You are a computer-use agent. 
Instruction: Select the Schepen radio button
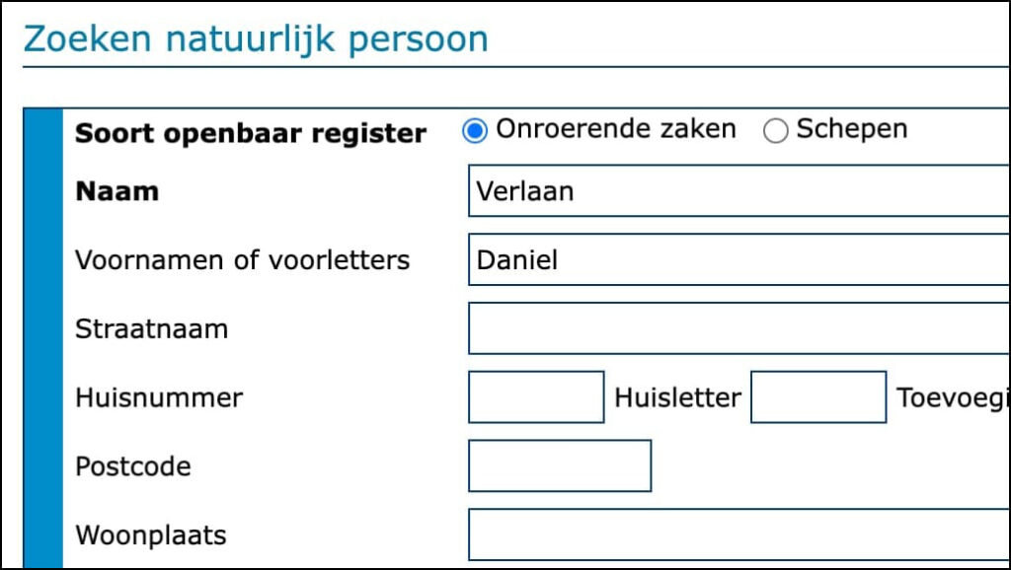tap(776, 131)
